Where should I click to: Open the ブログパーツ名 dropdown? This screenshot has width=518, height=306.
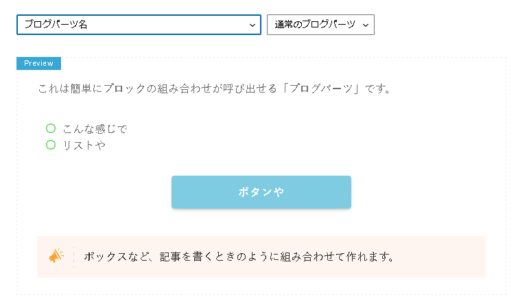coord(139,25)
